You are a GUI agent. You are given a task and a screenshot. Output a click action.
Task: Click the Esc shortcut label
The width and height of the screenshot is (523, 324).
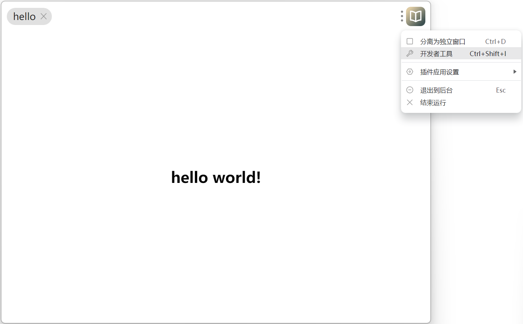click(500, 90)
